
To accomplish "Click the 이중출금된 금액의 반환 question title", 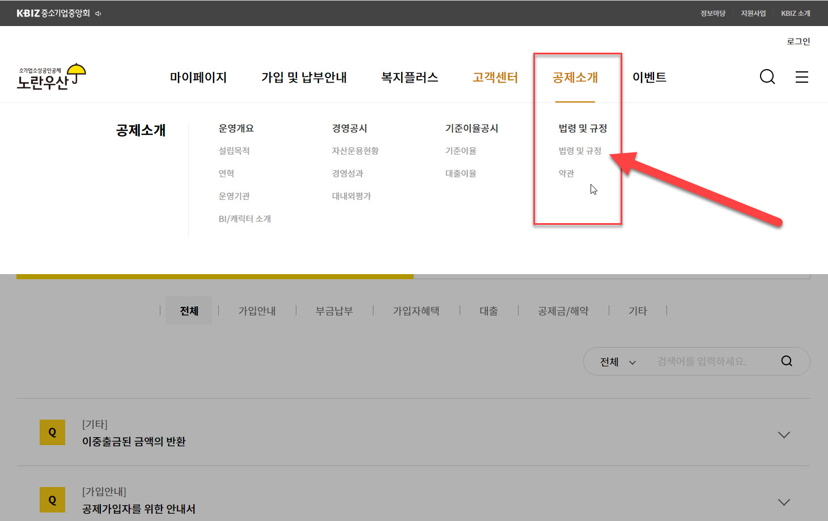I will point(134,442).
